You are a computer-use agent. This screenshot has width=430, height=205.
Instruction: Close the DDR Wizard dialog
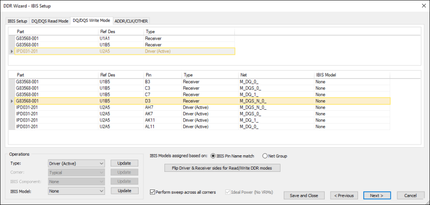pos(424,6)
